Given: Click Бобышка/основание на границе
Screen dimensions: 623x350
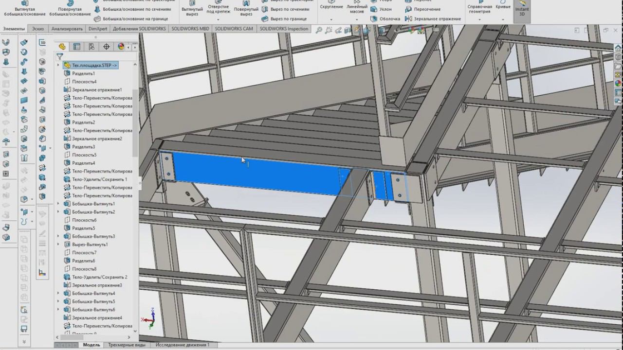Looking at the screenshot, I should point(130,19).
